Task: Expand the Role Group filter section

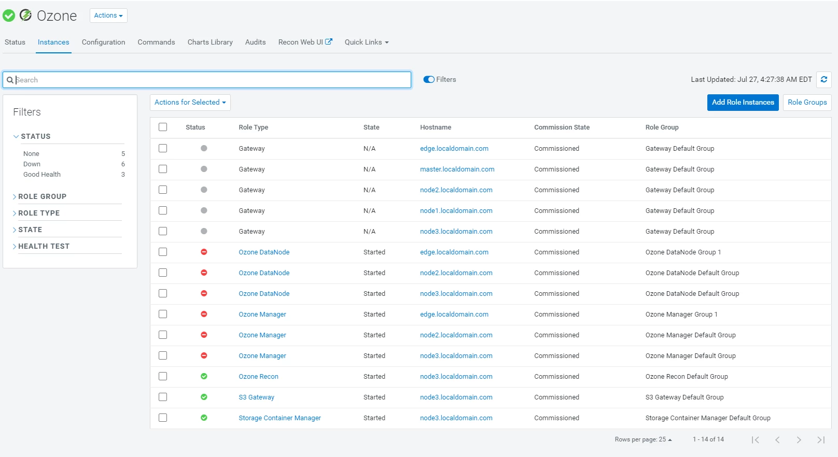Action: 42,196
